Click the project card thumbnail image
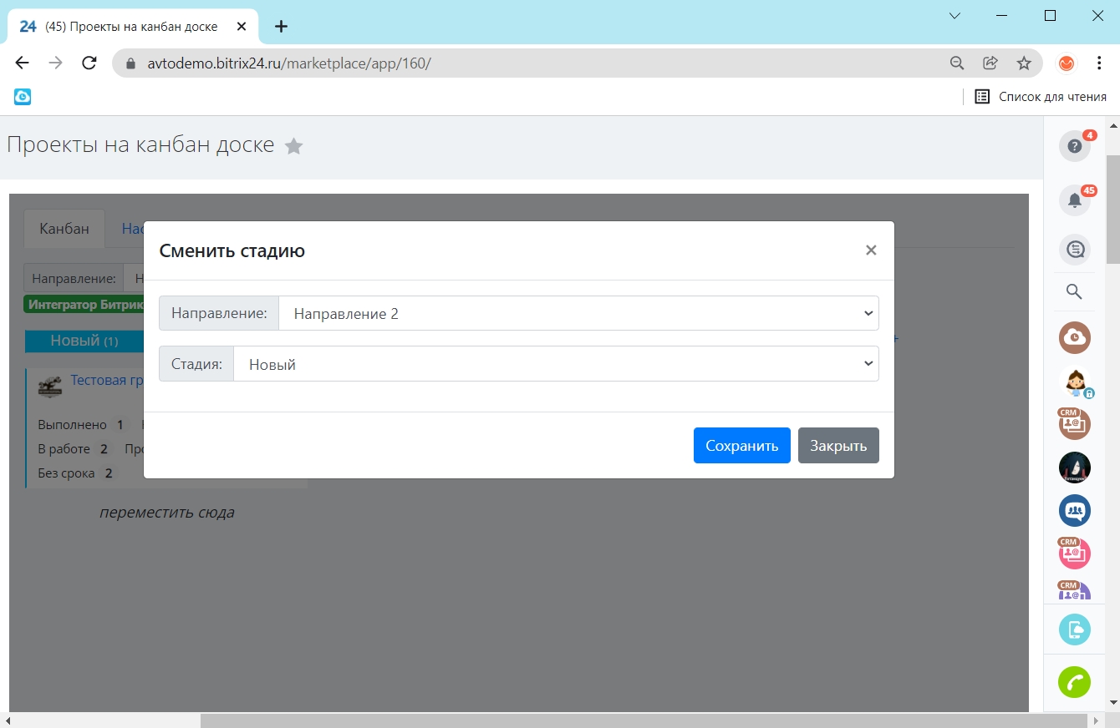Screen dimensions: 1120x728 coord(50,386)
